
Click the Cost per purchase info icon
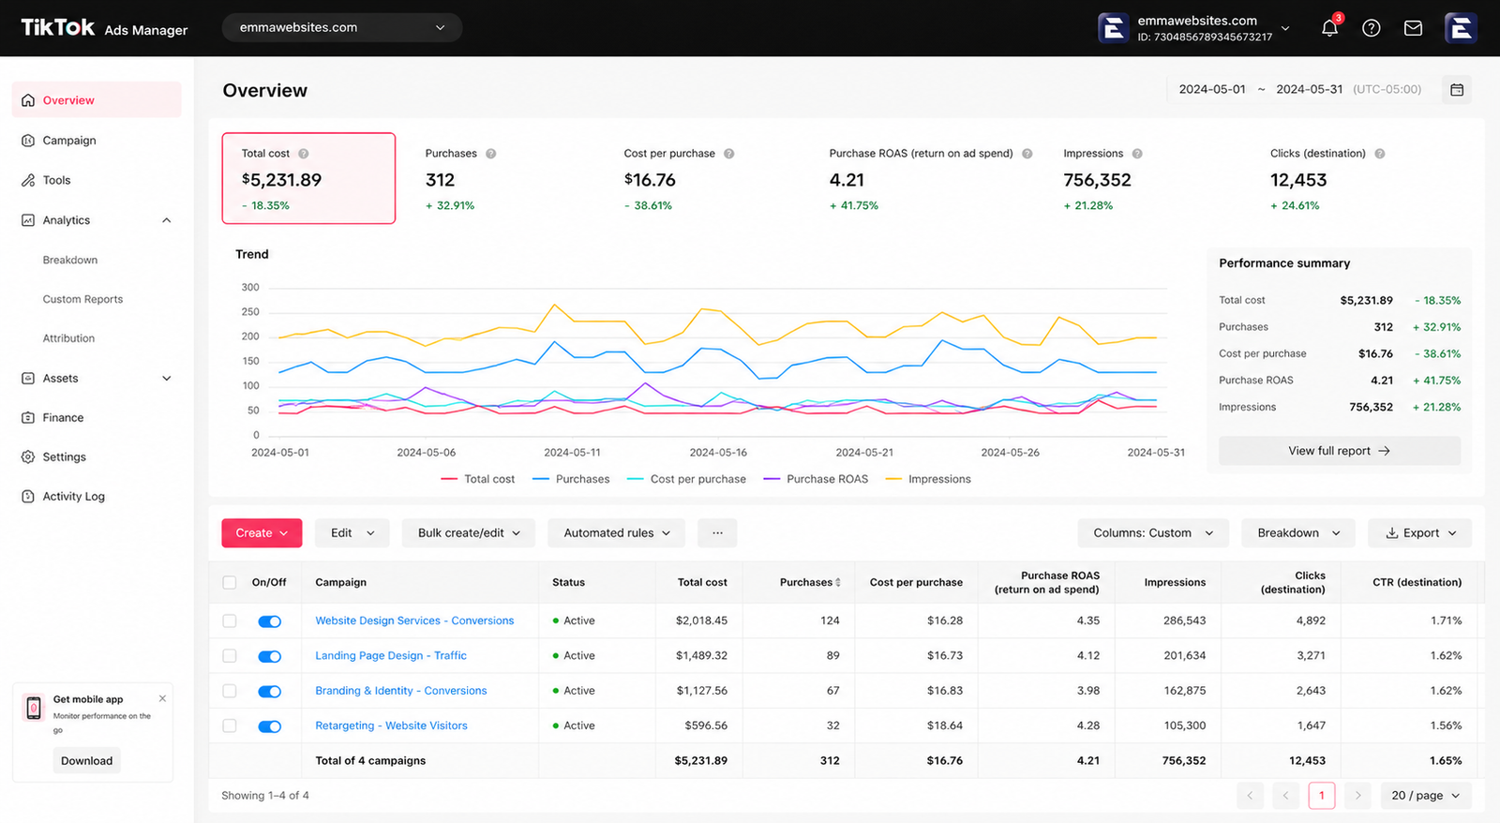729,154
